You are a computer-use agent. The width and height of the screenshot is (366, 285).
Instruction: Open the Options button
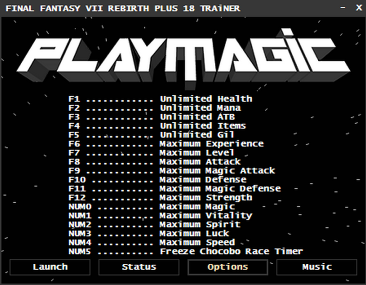[228, 267]
